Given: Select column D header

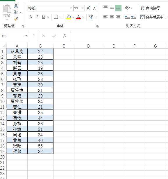Looking at the screenshot, I should coord(89,46).
